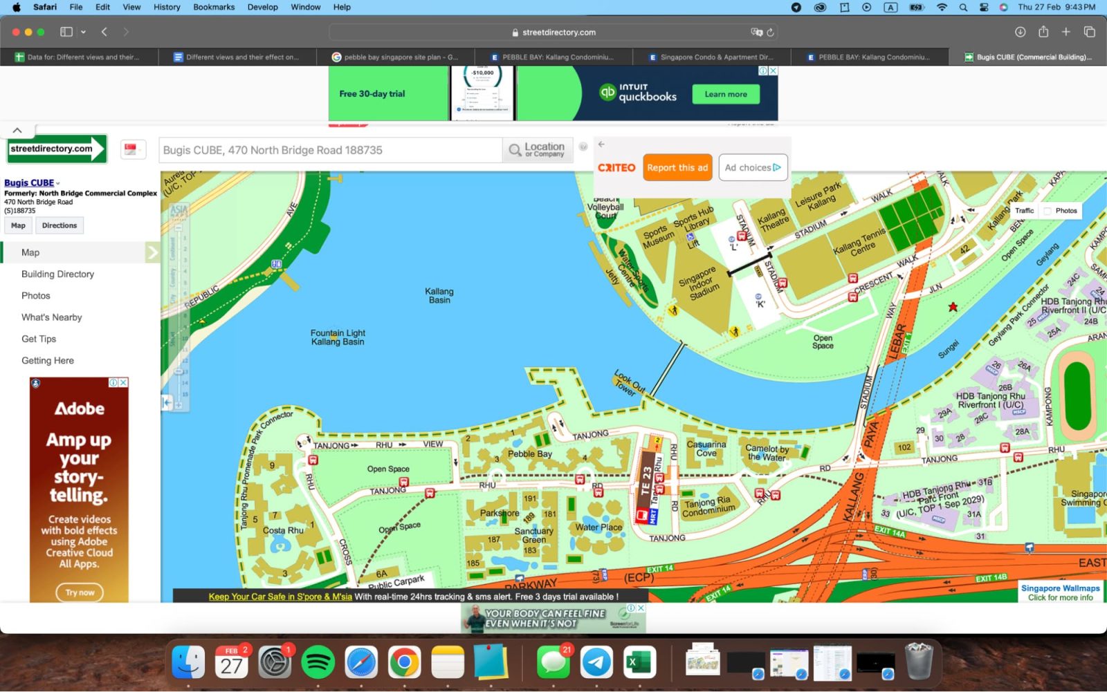Click Singapore Wallmaps info box
The image size is (1107, 692).
pos(1060,592)
